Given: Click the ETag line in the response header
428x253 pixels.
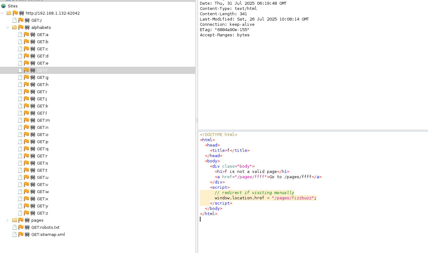Looking at the screenshot, I should point(224,29).
